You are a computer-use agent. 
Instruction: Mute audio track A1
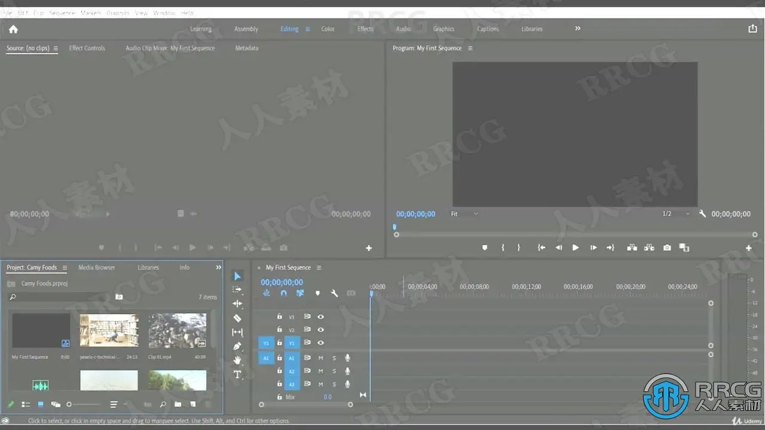[320, 358]
